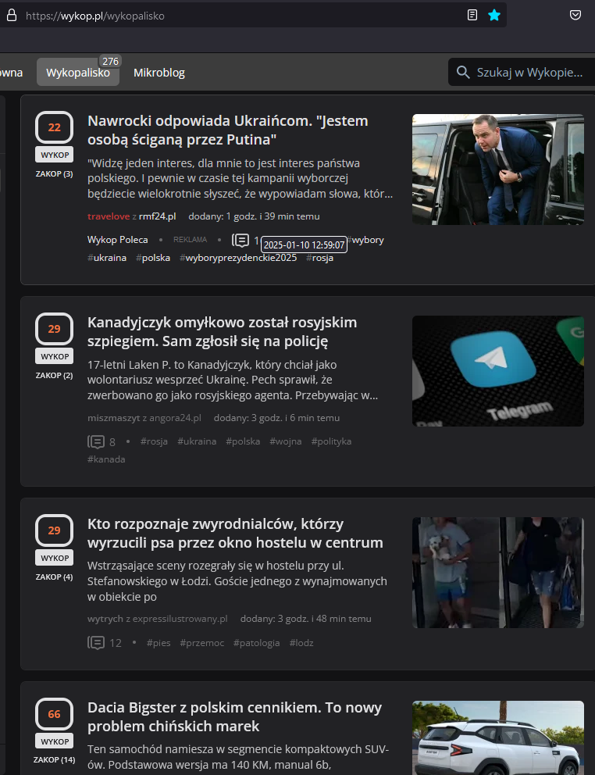Open the Dacia Bigster article headline
595x775 pixels.
[234, 717]
